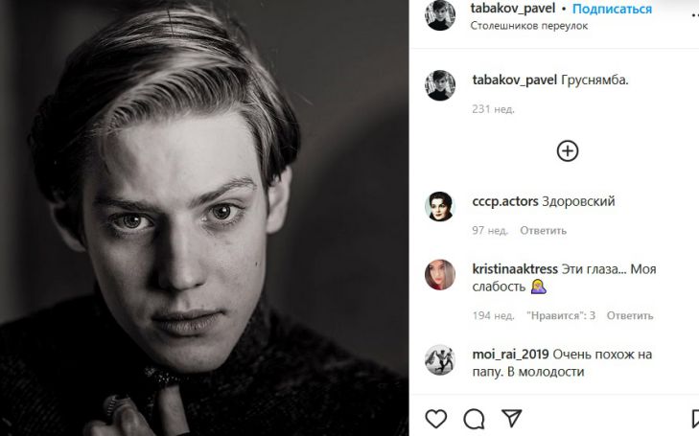The image size is (699, 436).
Task: Follow the account via Подписаться
Action: [x=612, y=9]
